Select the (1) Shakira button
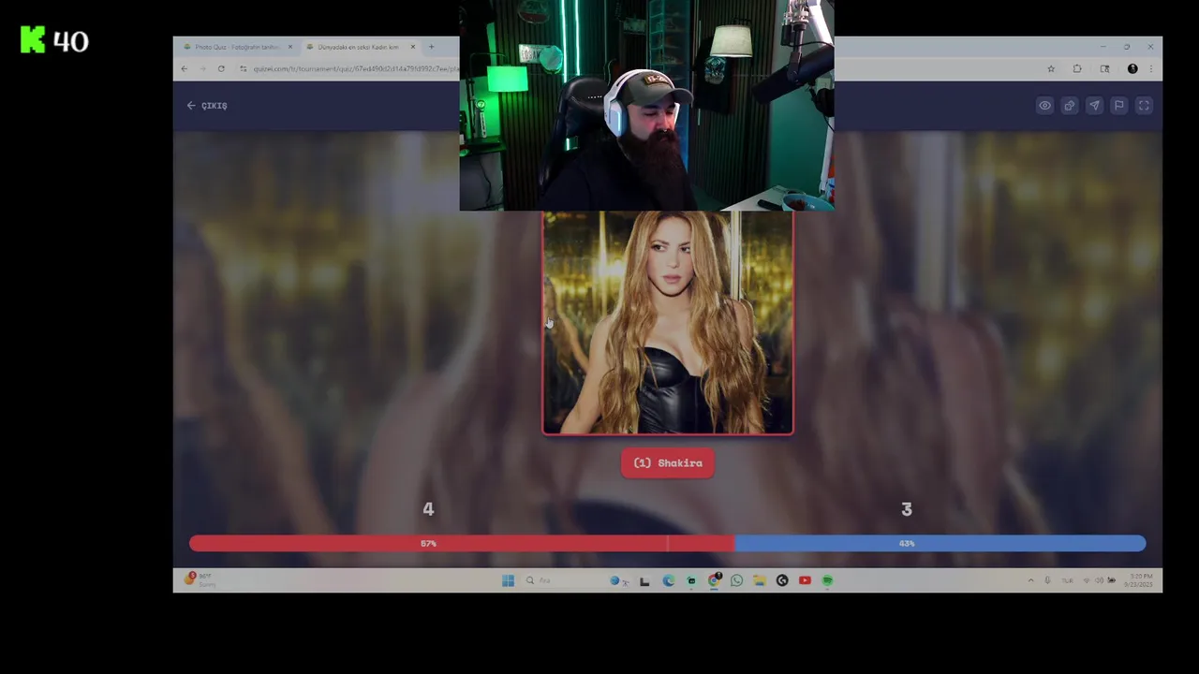 (x=668, y=462)
